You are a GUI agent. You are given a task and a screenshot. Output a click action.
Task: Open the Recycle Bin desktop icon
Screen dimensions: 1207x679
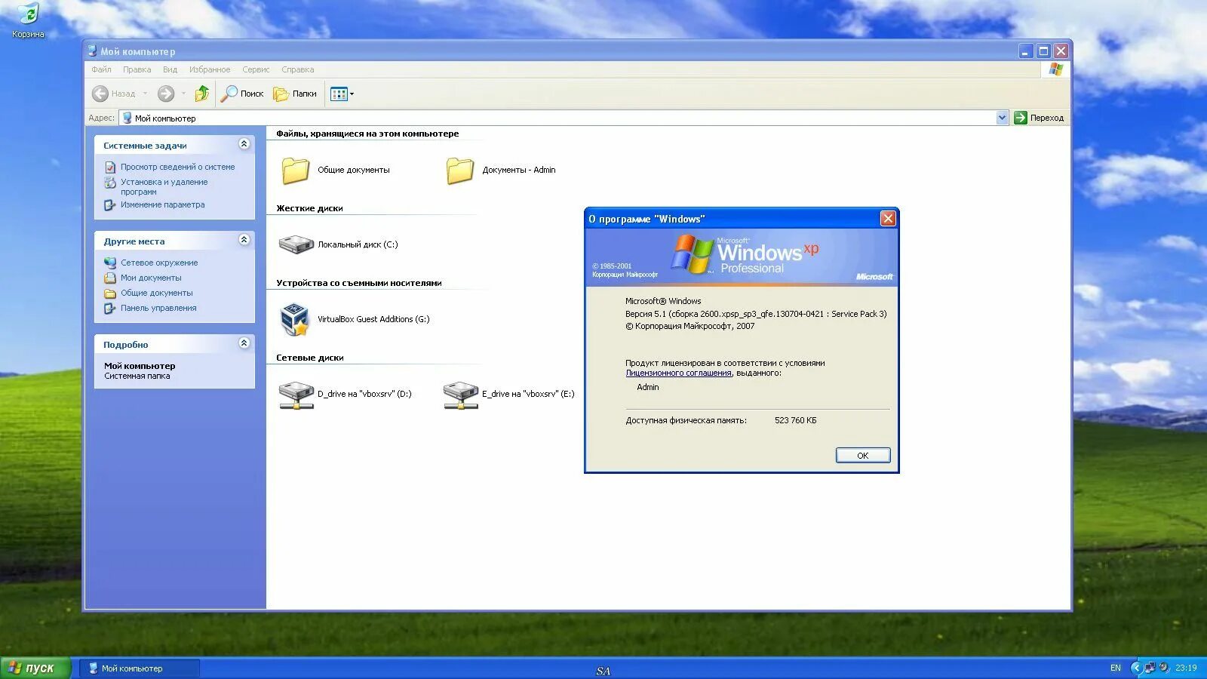click(28, 20)
